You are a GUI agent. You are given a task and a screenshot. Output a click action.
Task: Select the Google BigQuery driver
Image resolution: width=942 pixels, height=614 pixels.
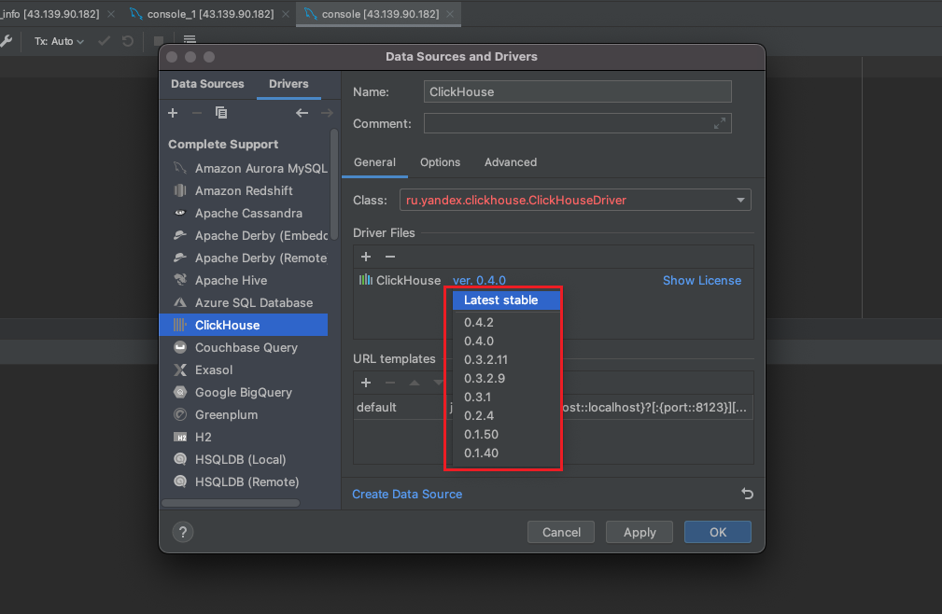[x=245, y=393]
